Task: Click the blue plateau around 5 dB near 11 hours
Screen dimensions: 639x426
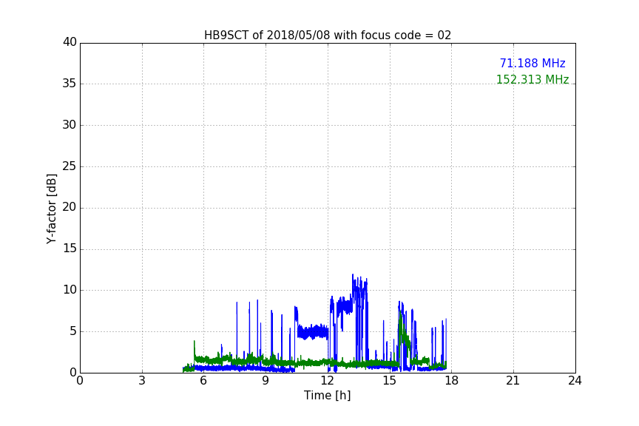Action: pyautogui.click(x=313, y=332)
